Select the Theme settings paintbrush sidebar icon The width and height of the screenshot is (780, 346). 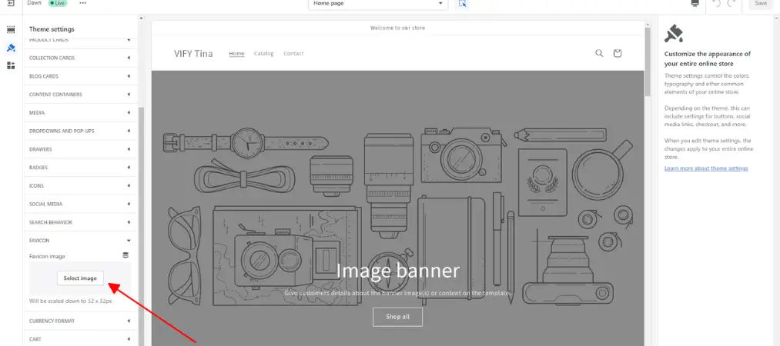[11, 48]
